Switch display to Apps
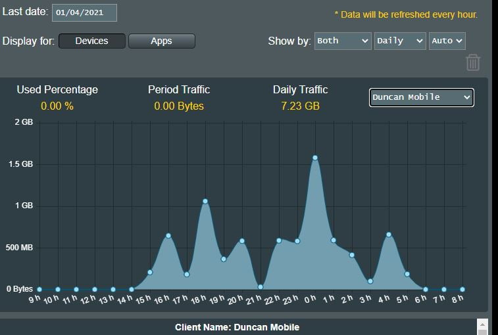 [161, 41]
